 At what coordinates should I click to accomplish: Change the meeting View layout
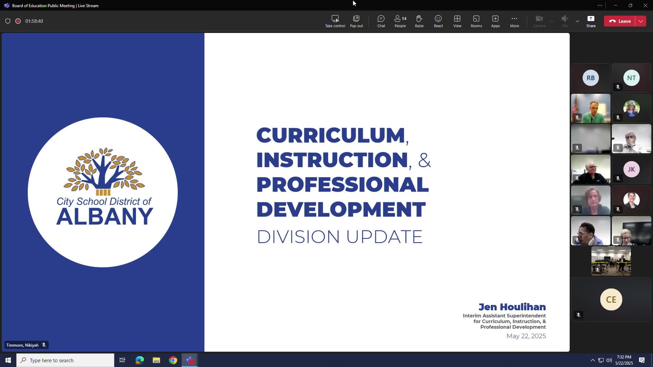(457, 21)
